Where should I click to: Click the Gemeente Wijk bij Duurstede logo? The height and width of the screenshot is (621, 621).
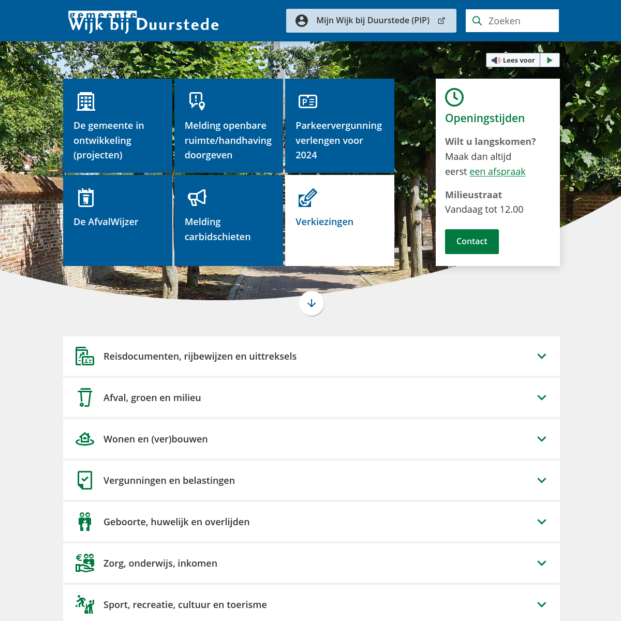click(144, 22)
